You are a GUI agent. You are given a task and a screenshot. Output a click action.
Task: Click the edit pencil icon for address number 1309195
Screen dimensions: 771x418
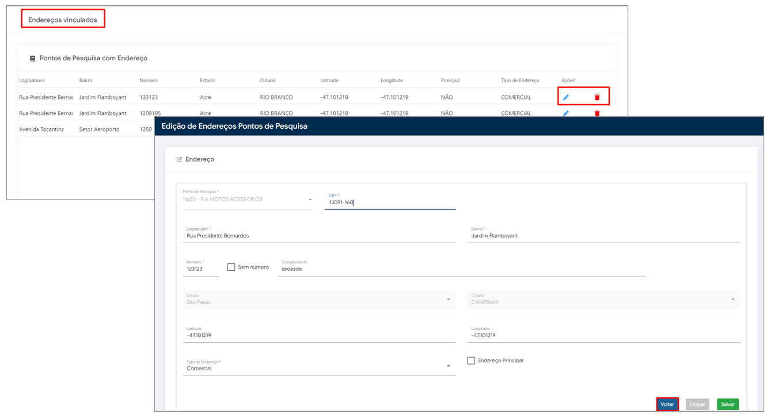click(565, 113)
